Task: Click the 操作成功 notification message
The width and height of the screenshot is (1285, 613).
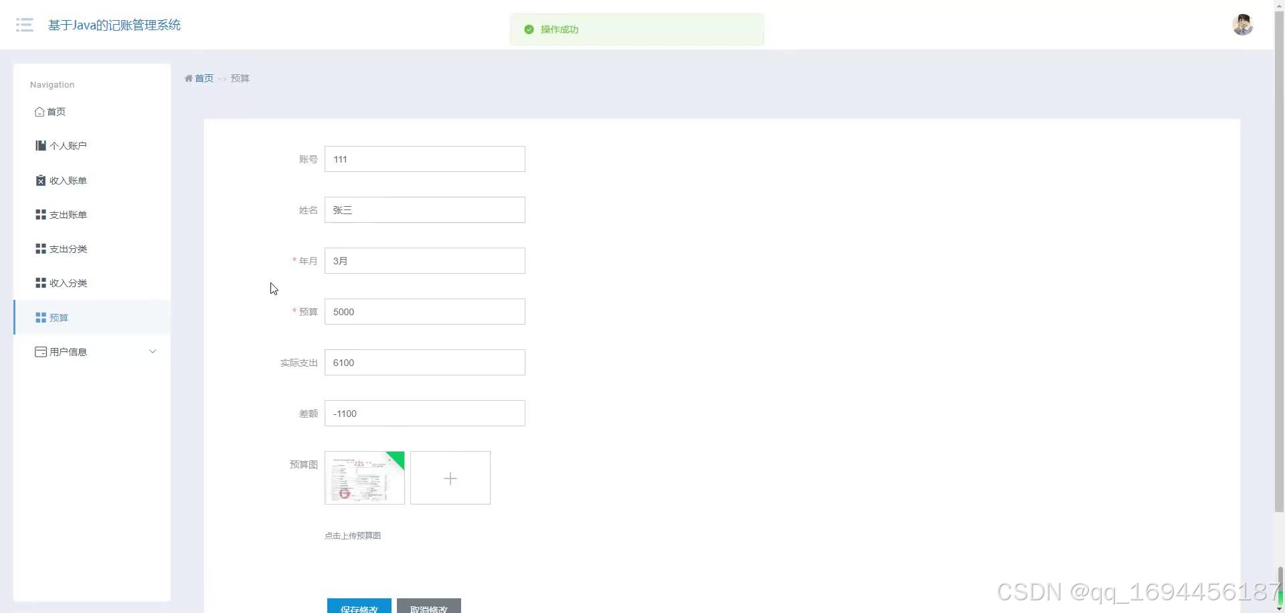Action: click(560, 29)
